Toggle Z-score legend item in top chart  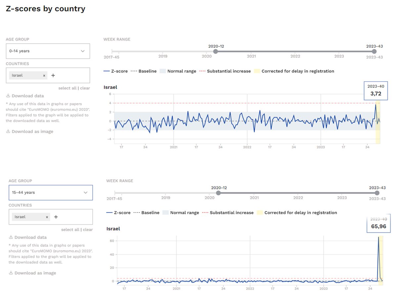(x=115, y=71)
